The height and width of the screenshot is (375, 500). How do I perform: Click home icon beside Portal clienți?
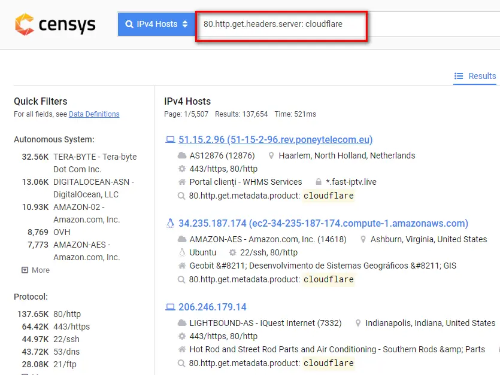(182, 182)
